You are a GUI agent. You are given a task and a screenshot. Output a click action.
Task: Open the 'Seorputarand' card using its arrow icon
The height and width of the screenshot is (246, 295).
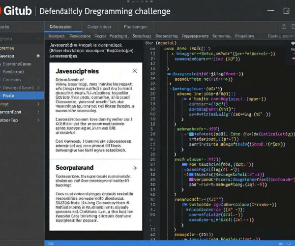coord(134,168)
